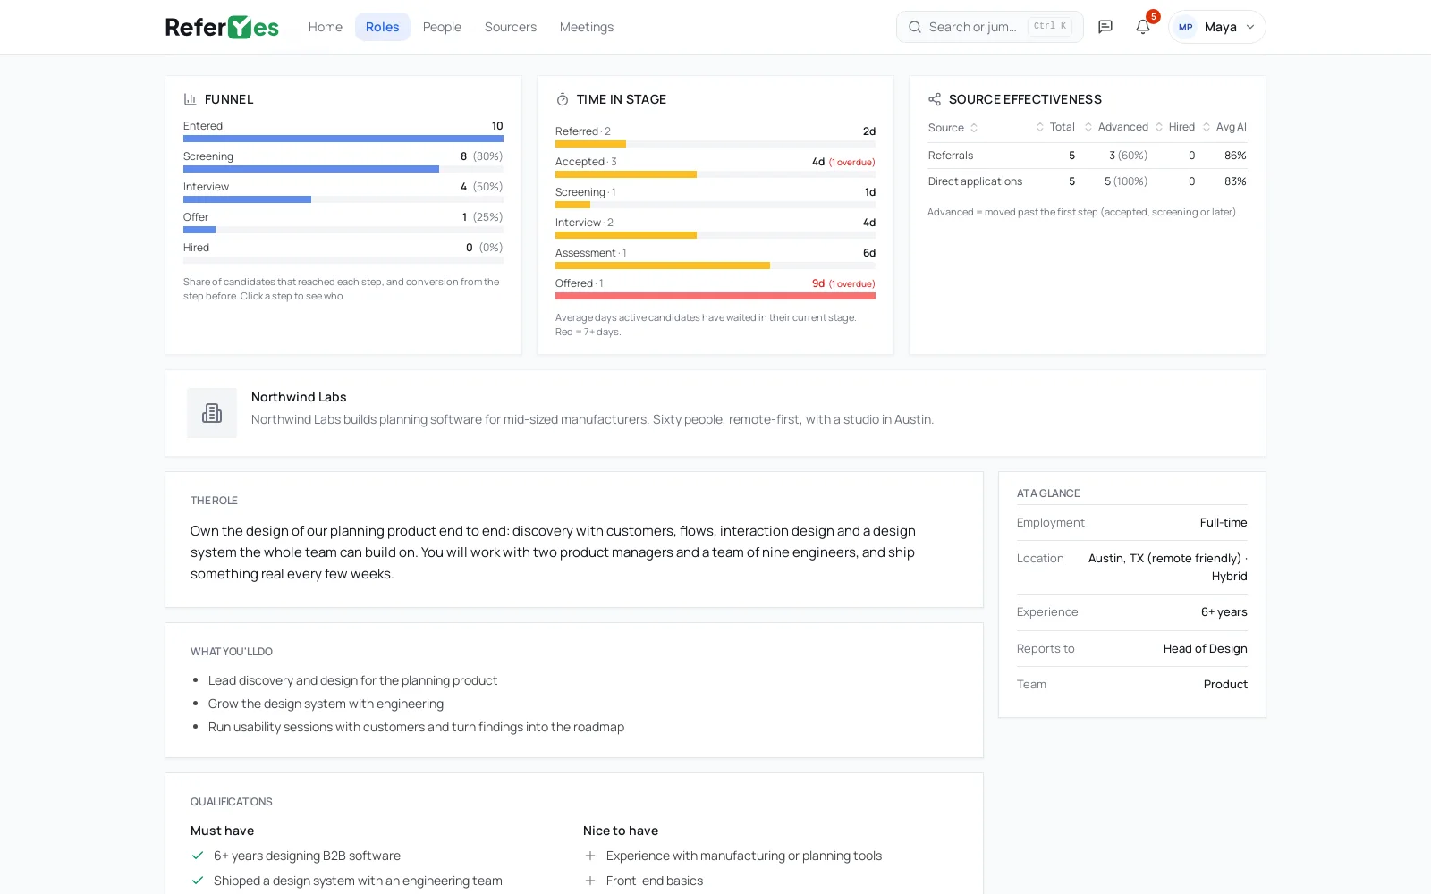Click the Accepted stage 1 overdue label
Screen dimensions: 1431x894
(851, 163)
